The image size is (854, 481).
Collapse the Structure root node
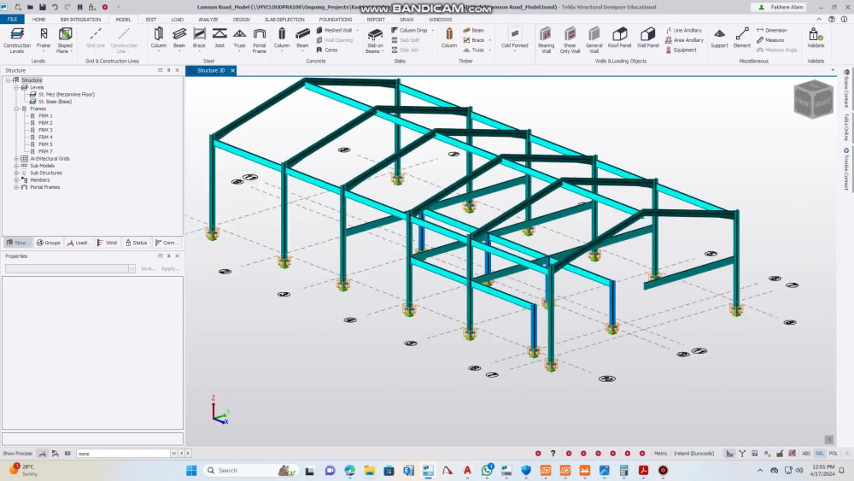pyautogui.click(x=9, y=80)
